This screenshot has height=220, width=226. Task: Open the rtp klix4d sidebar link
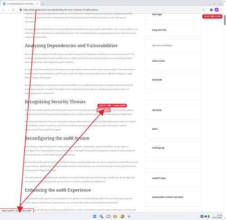click(x=156, y=110)
